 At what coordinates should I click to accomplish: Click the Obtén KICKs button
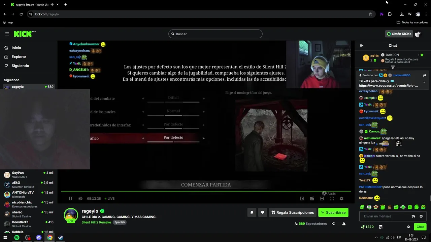pos(399,34)
